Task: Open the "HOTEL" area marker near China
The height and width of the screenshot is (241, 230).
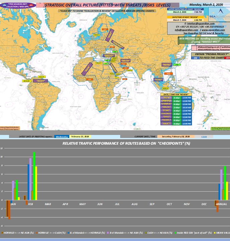Action: (x=166, y=64)
